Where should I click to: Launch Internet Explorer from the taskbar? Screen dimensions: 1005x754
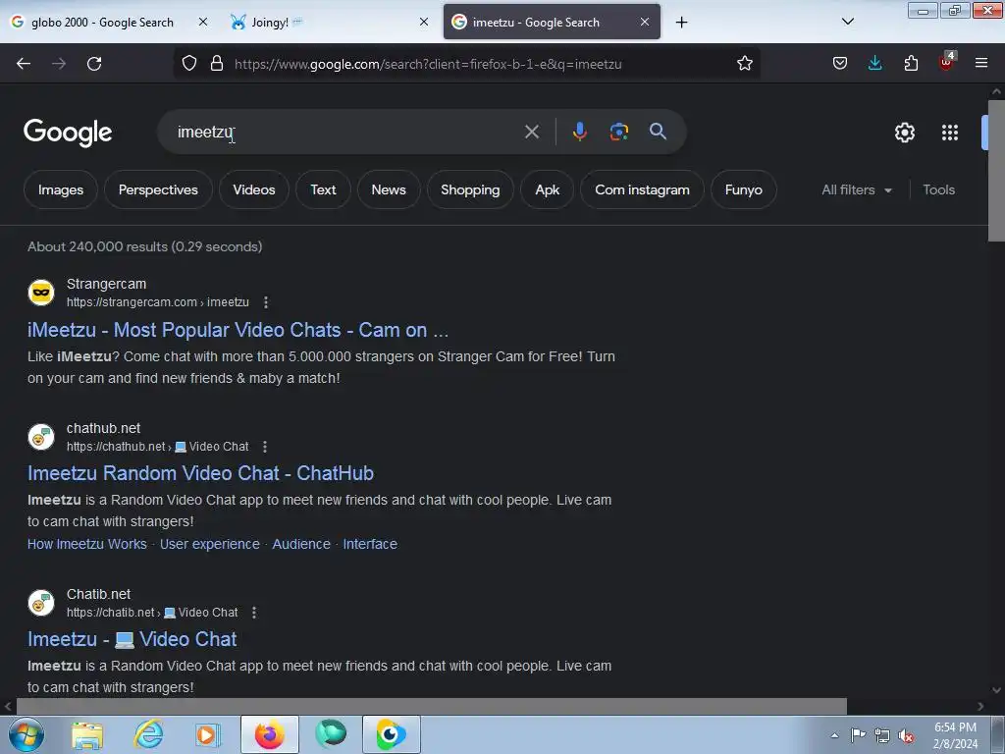(x=148, y=734)
